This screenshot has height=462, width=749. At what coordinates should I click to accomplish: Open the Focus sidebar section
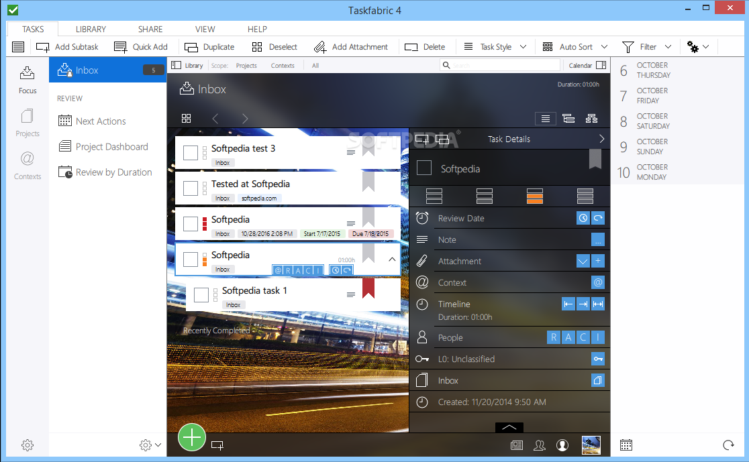(28, 80)
